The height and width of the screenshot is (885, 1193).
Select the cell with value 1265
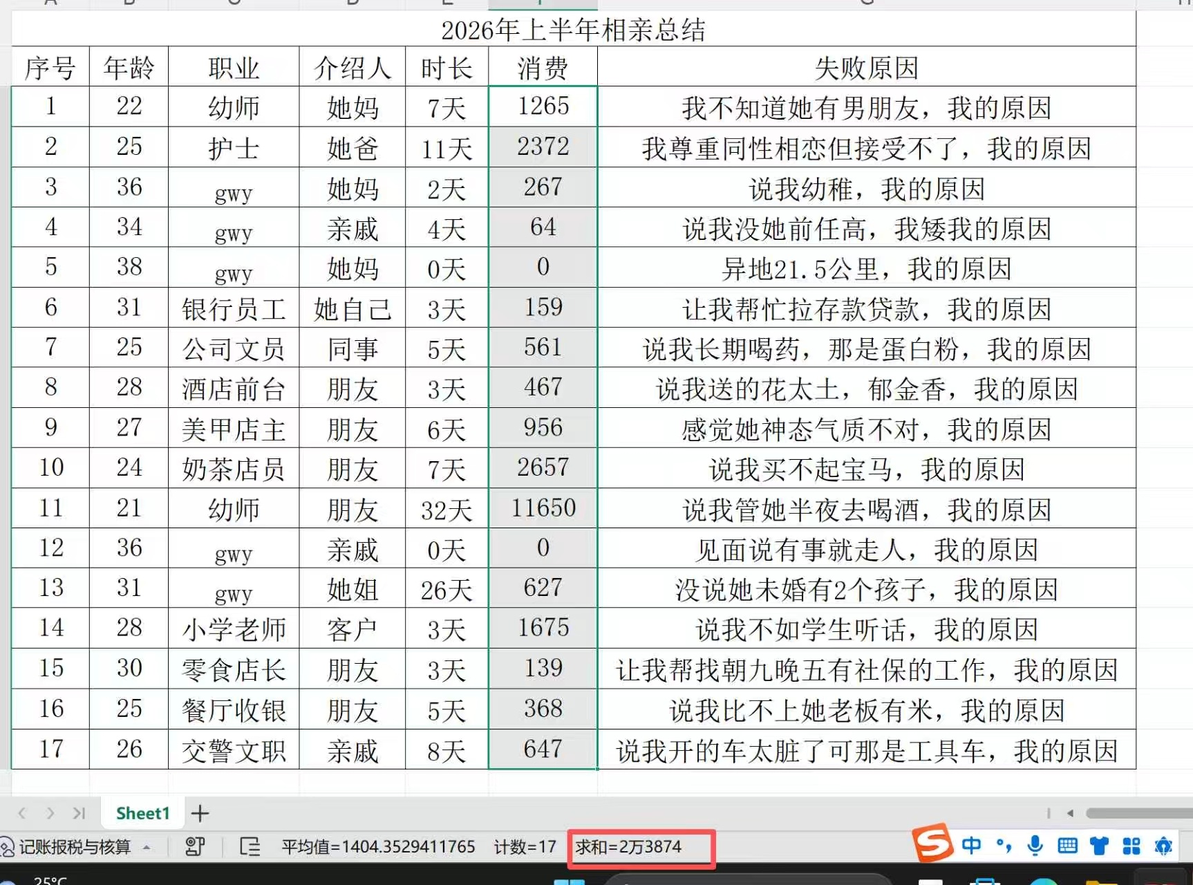543,106
